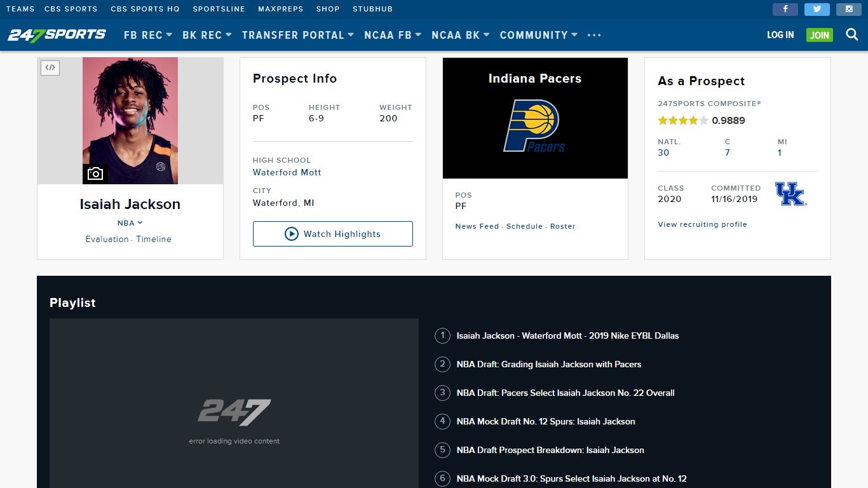The height and width of the screenshot is (488, 868).
Task: Open SHOP in top bar
Action: pos(328,9)
